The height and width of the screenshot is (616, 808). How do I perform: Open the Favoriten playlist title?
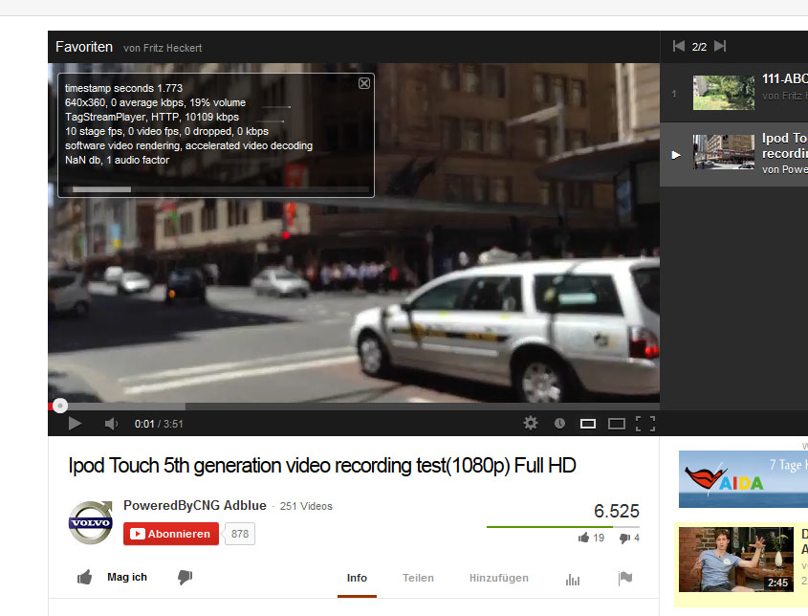pos(84,47)
